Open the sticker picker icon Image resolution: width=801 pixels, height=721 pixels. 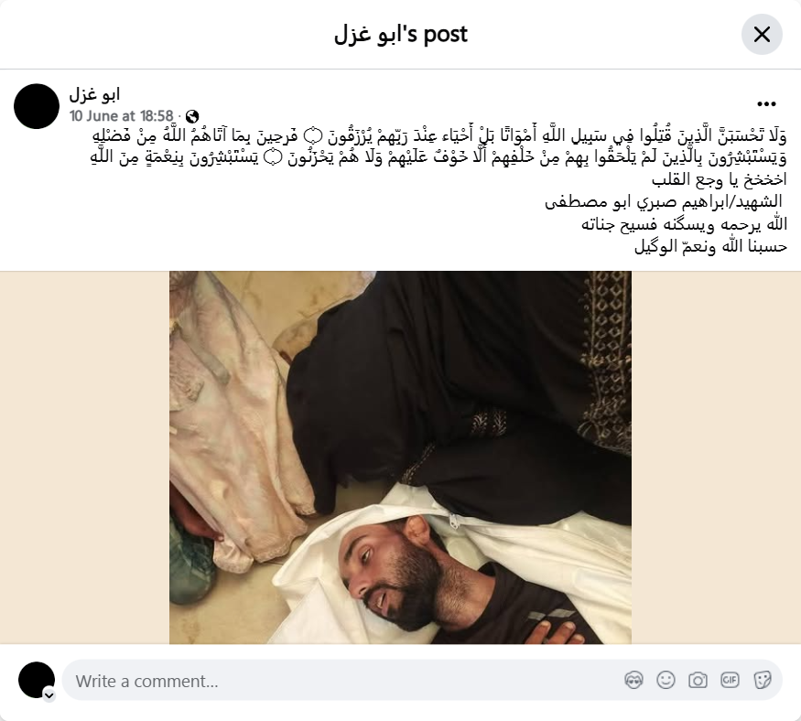(762, 680)
